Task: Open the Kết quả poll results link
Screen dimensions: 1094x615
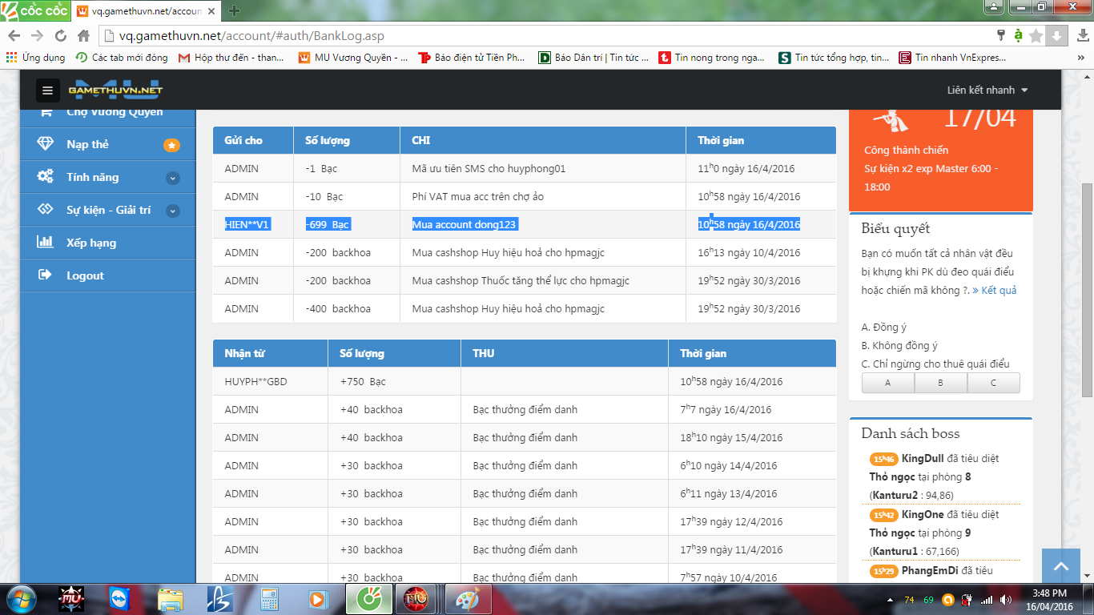Action: (994, 290)
